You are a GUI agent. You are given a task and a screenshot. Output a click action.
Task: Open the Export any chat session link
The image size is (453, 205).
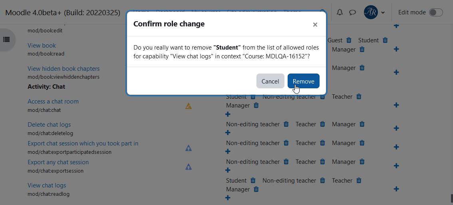[x=58, y=162]
